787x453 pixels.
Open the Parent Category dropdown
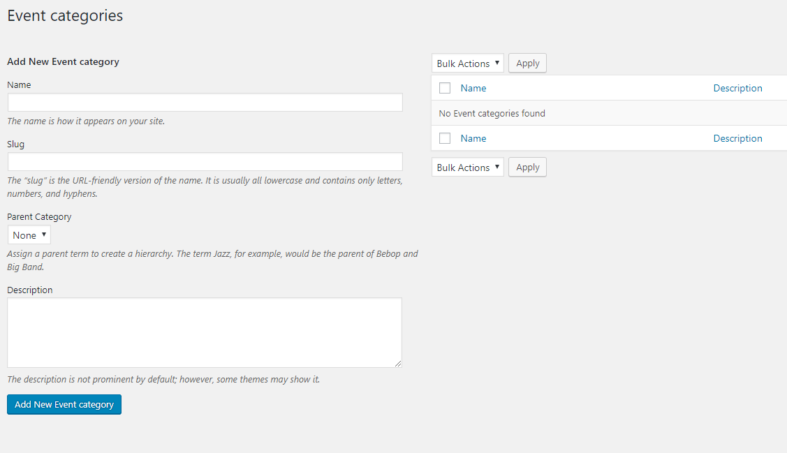(29, 235)
